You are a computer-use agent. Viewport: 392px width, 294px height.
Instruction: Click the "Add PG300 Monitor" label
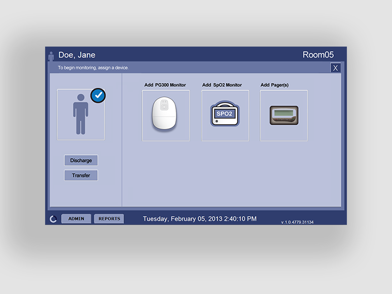click(165, 85)
